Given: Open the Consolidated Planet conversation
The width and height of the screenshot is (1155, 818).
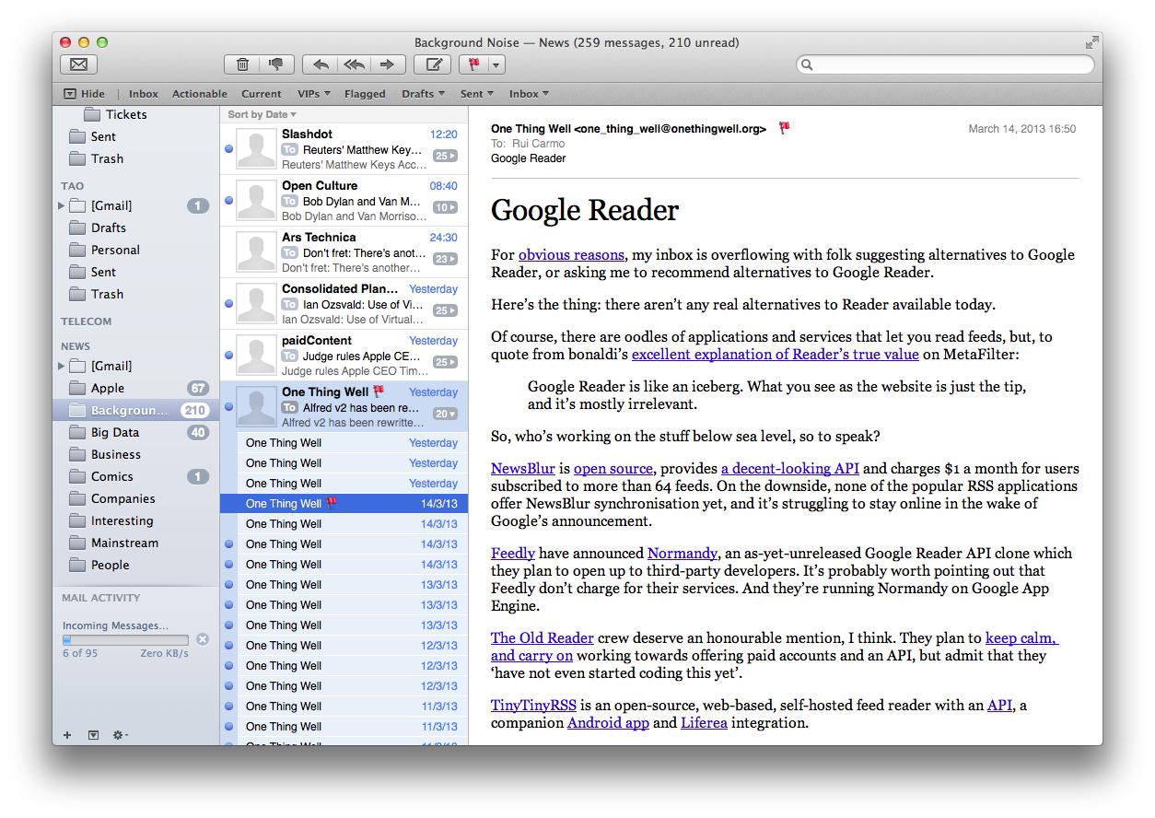Looking at the screenshot, I should [x=344, y=304].
